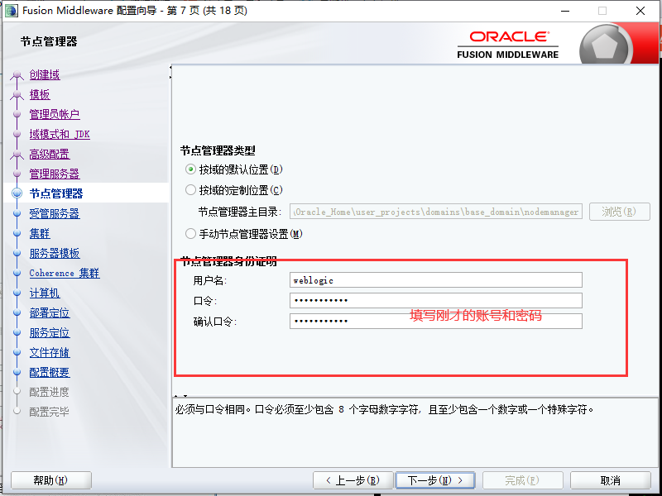This screenshot has width=662, height=496.
Task: Jump to 文件存储 step
Action: coord(50,352)
